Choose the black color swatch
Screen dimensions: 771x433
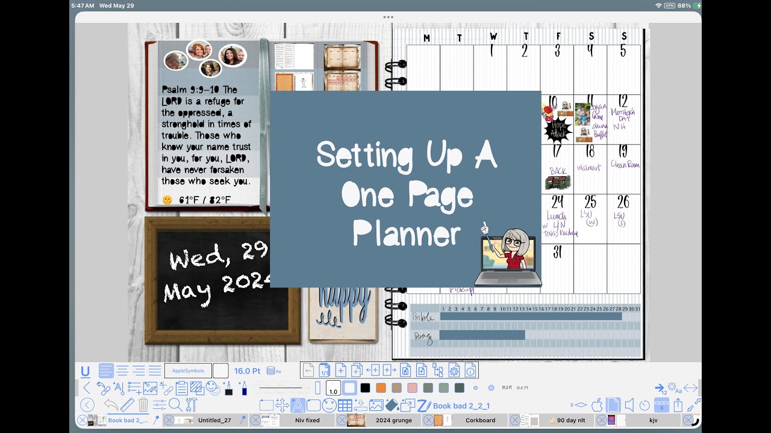coord(365,388)
